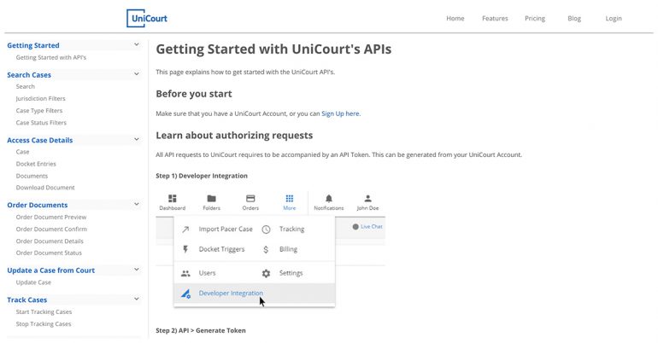Open the Getting Started sidebar heading
The image size is (658, 343).
33,45
